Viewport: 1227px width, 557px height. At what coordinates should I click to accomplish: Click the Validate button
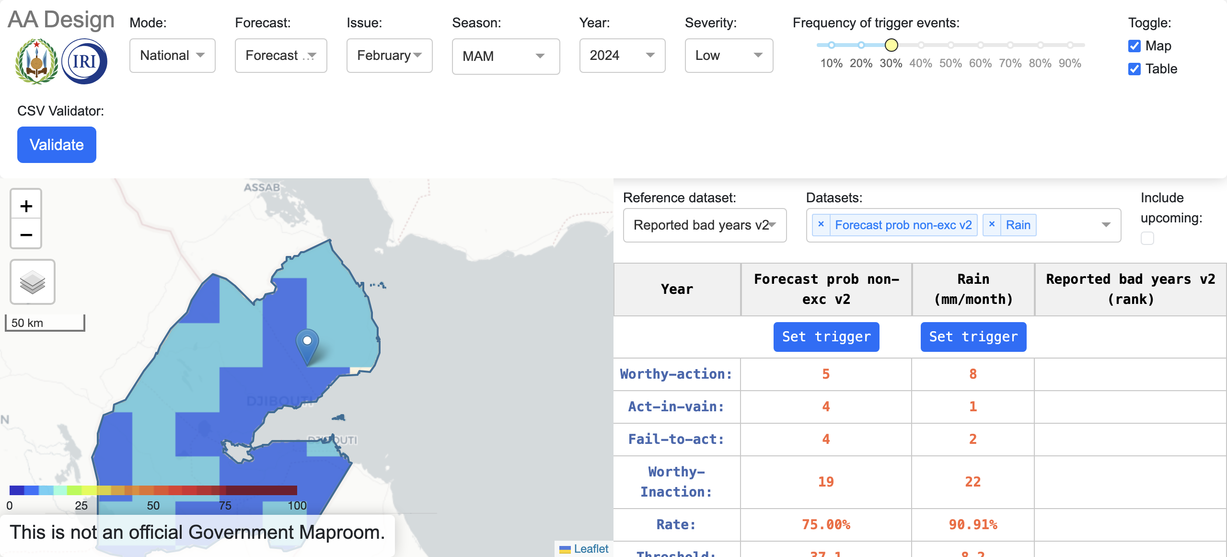[x=57, y=144]
